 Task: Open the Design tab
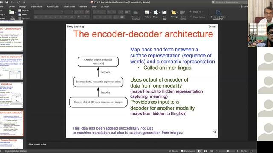click(23, 6)
